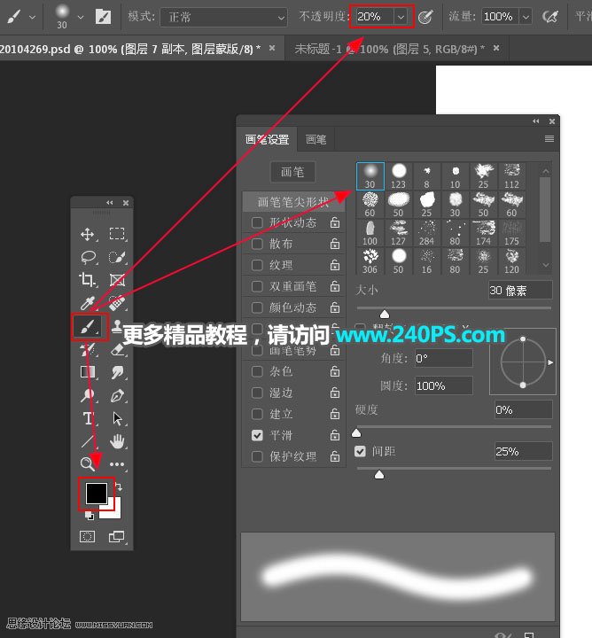The image size is (592, 638).
Task: Select the Path Selection arrow tool
Action: 117,418
